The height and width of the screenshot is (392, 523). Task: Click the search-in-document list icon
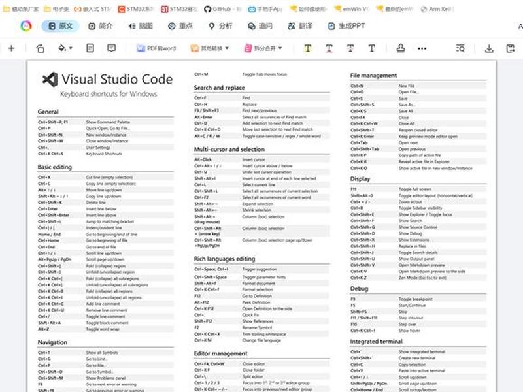(460, 48)
